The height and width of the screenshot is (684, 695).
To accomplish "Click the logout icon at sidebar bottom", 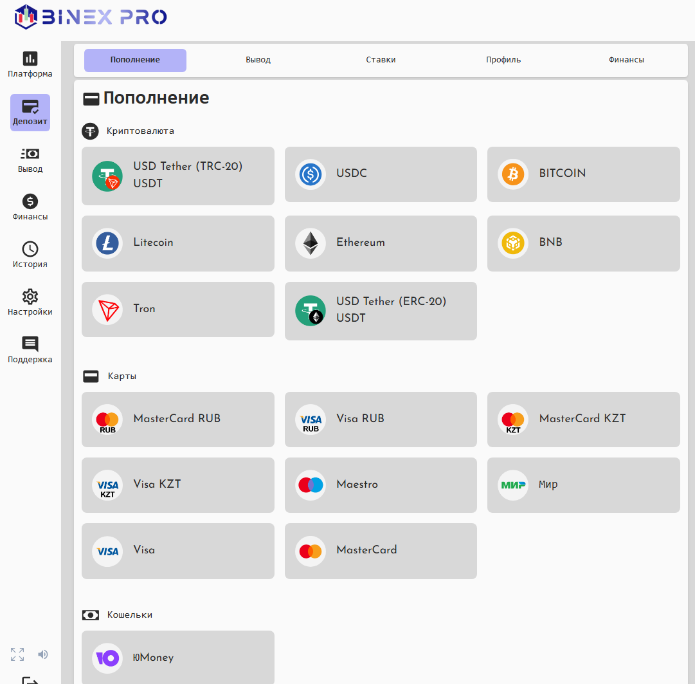I will click(x=30, y=680).
